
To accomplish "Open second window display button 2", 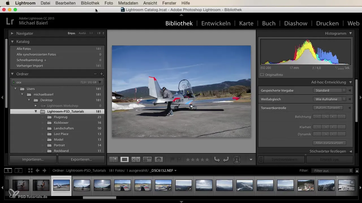I will (18, 170).
